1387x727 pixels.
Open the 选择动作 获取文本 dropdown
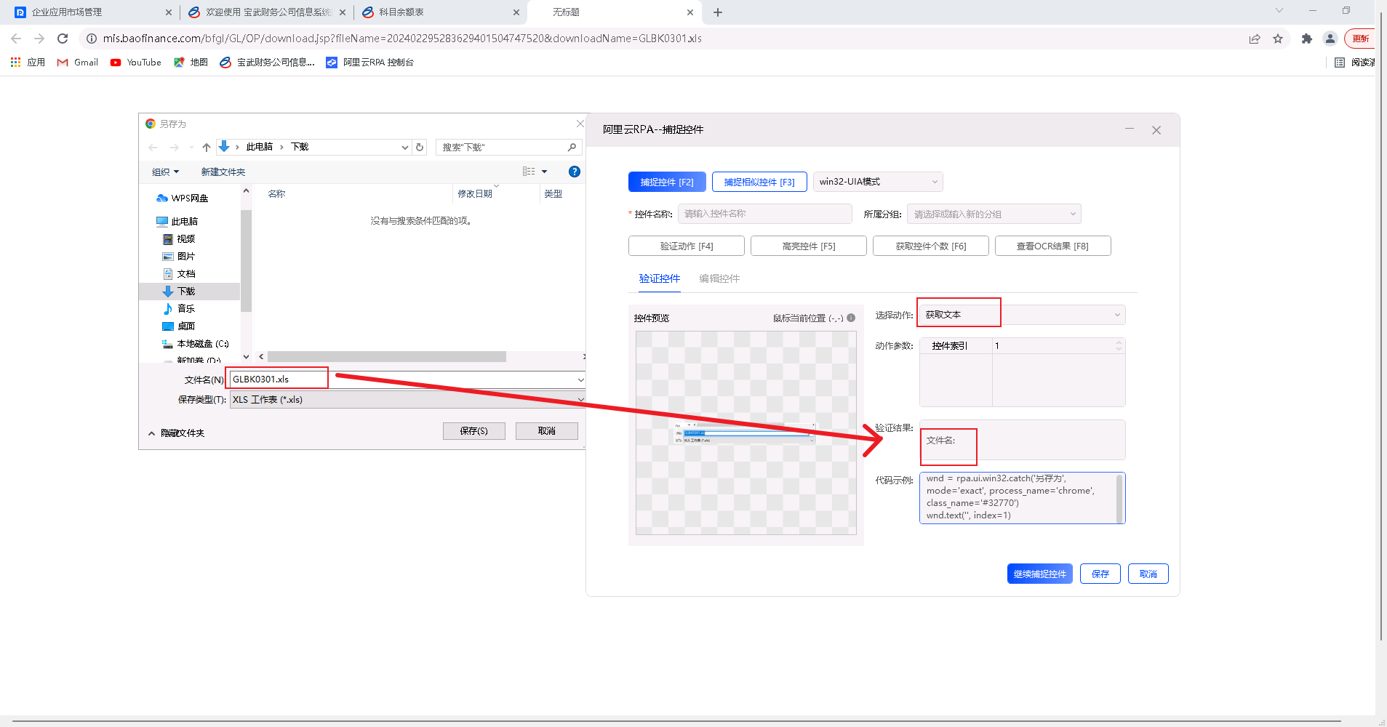click(1022, 315)
